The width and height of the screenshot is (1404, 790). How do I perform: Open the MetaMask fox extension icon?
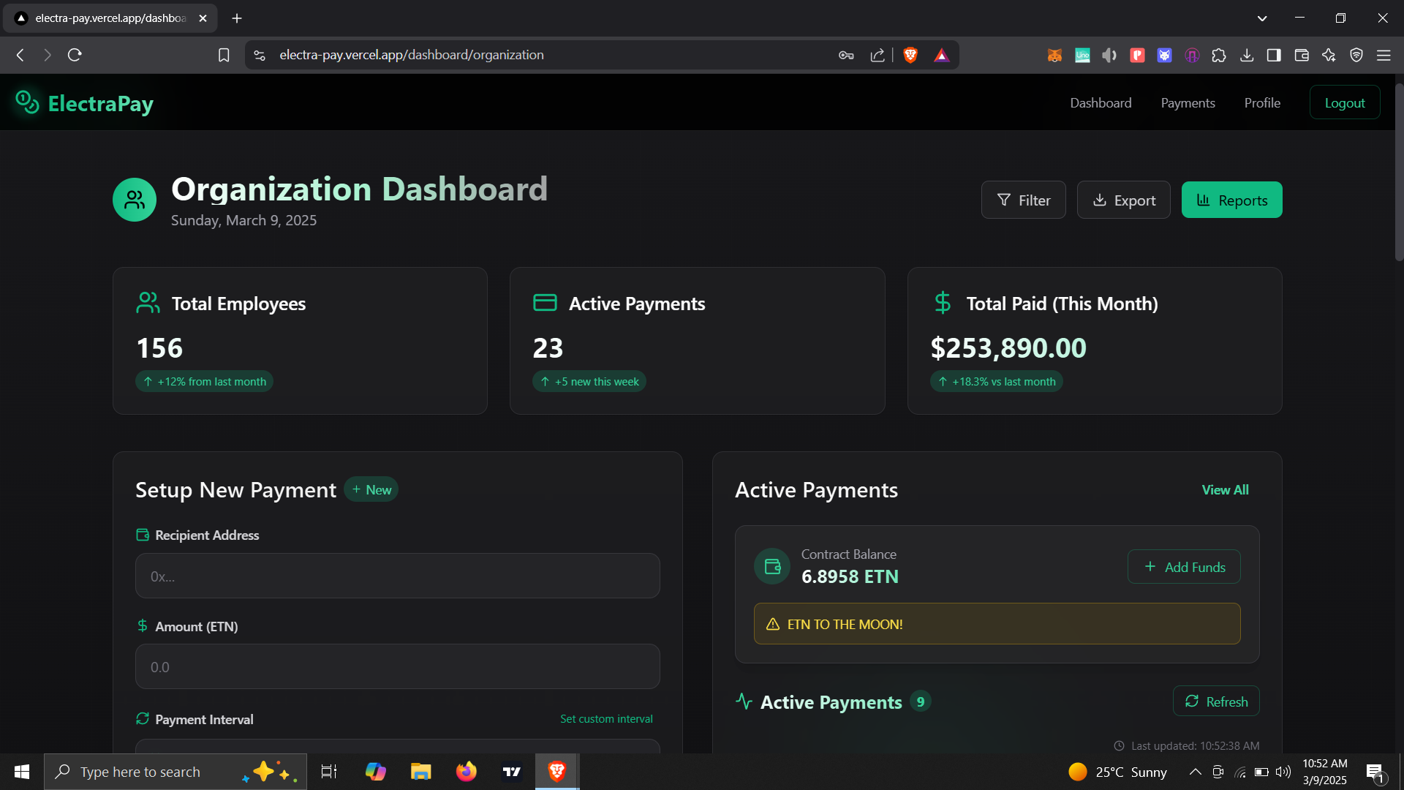(1054, 55)
